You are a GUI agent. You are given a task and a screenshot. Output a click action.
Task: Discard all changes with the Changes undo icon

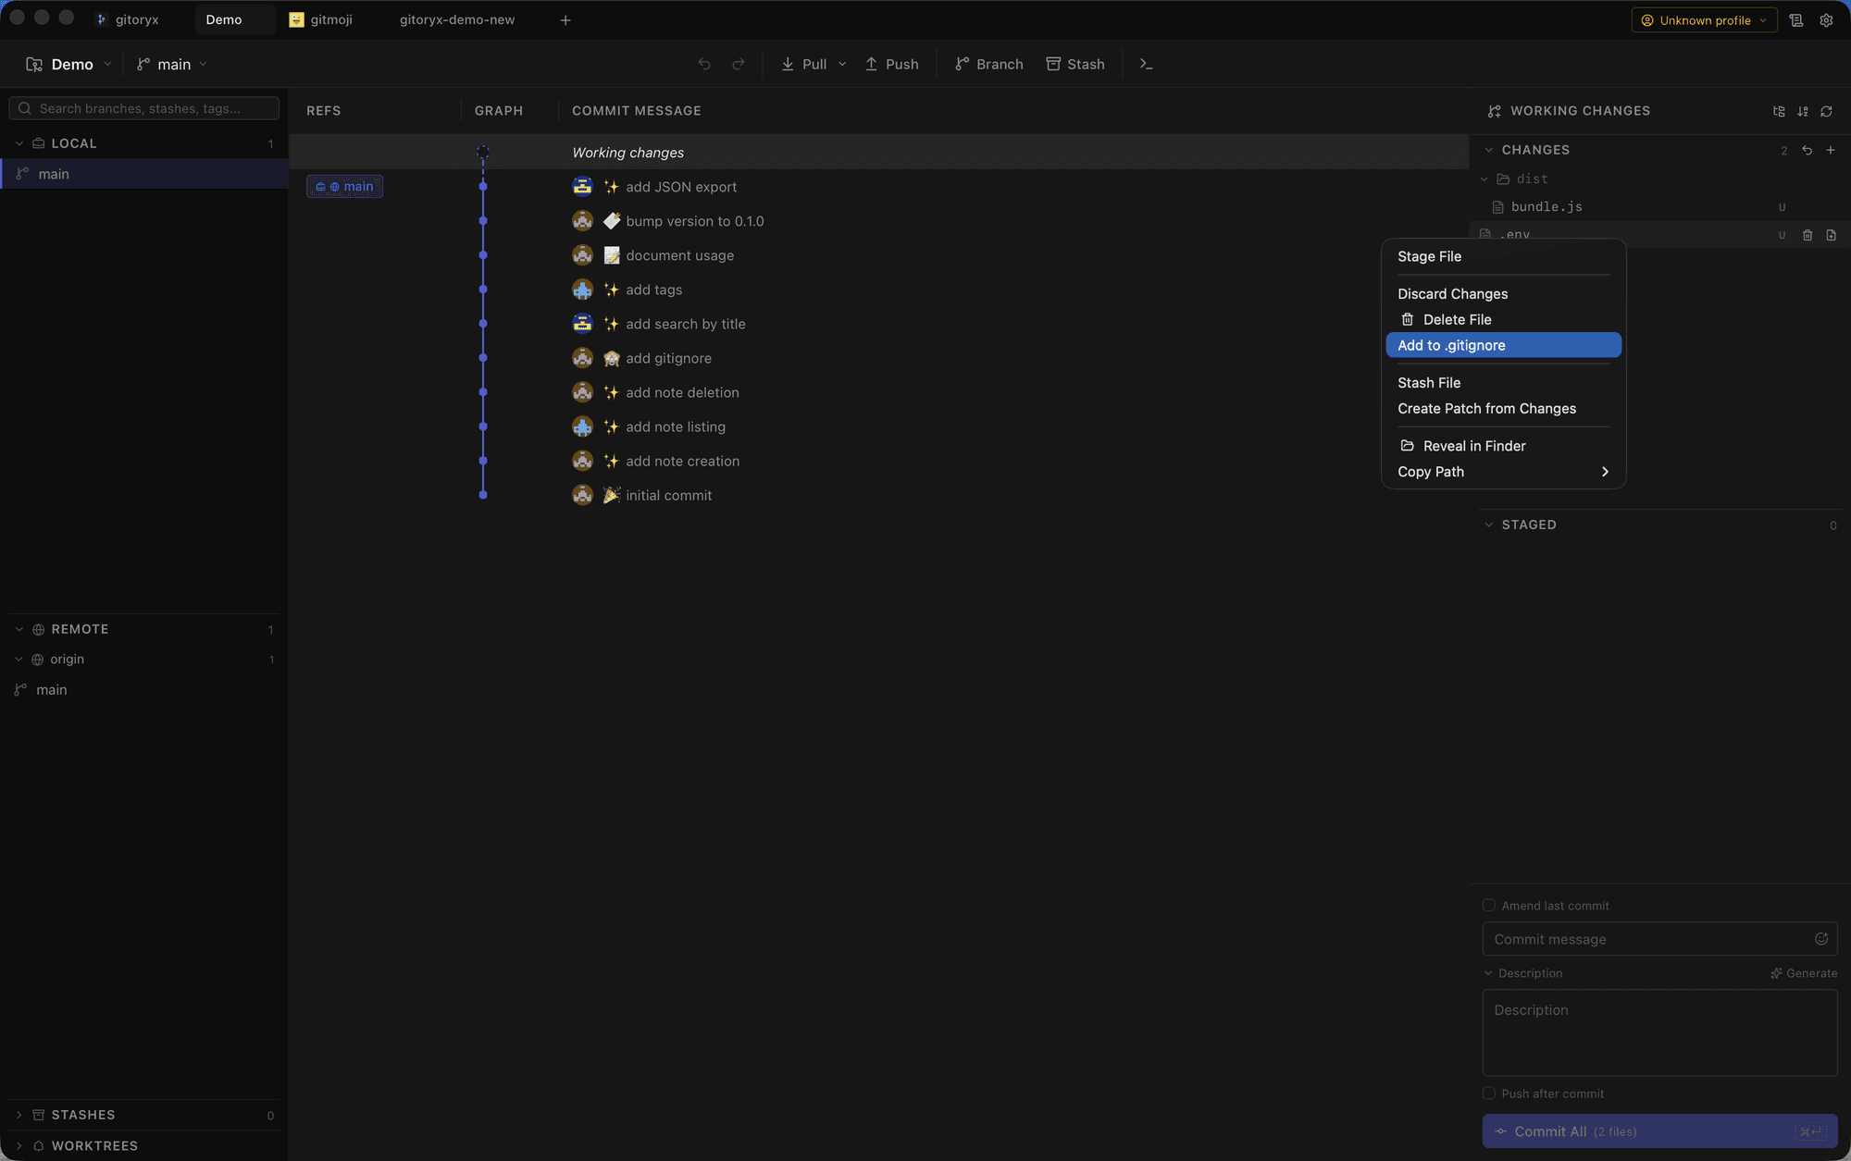[x=1807, y=150]
